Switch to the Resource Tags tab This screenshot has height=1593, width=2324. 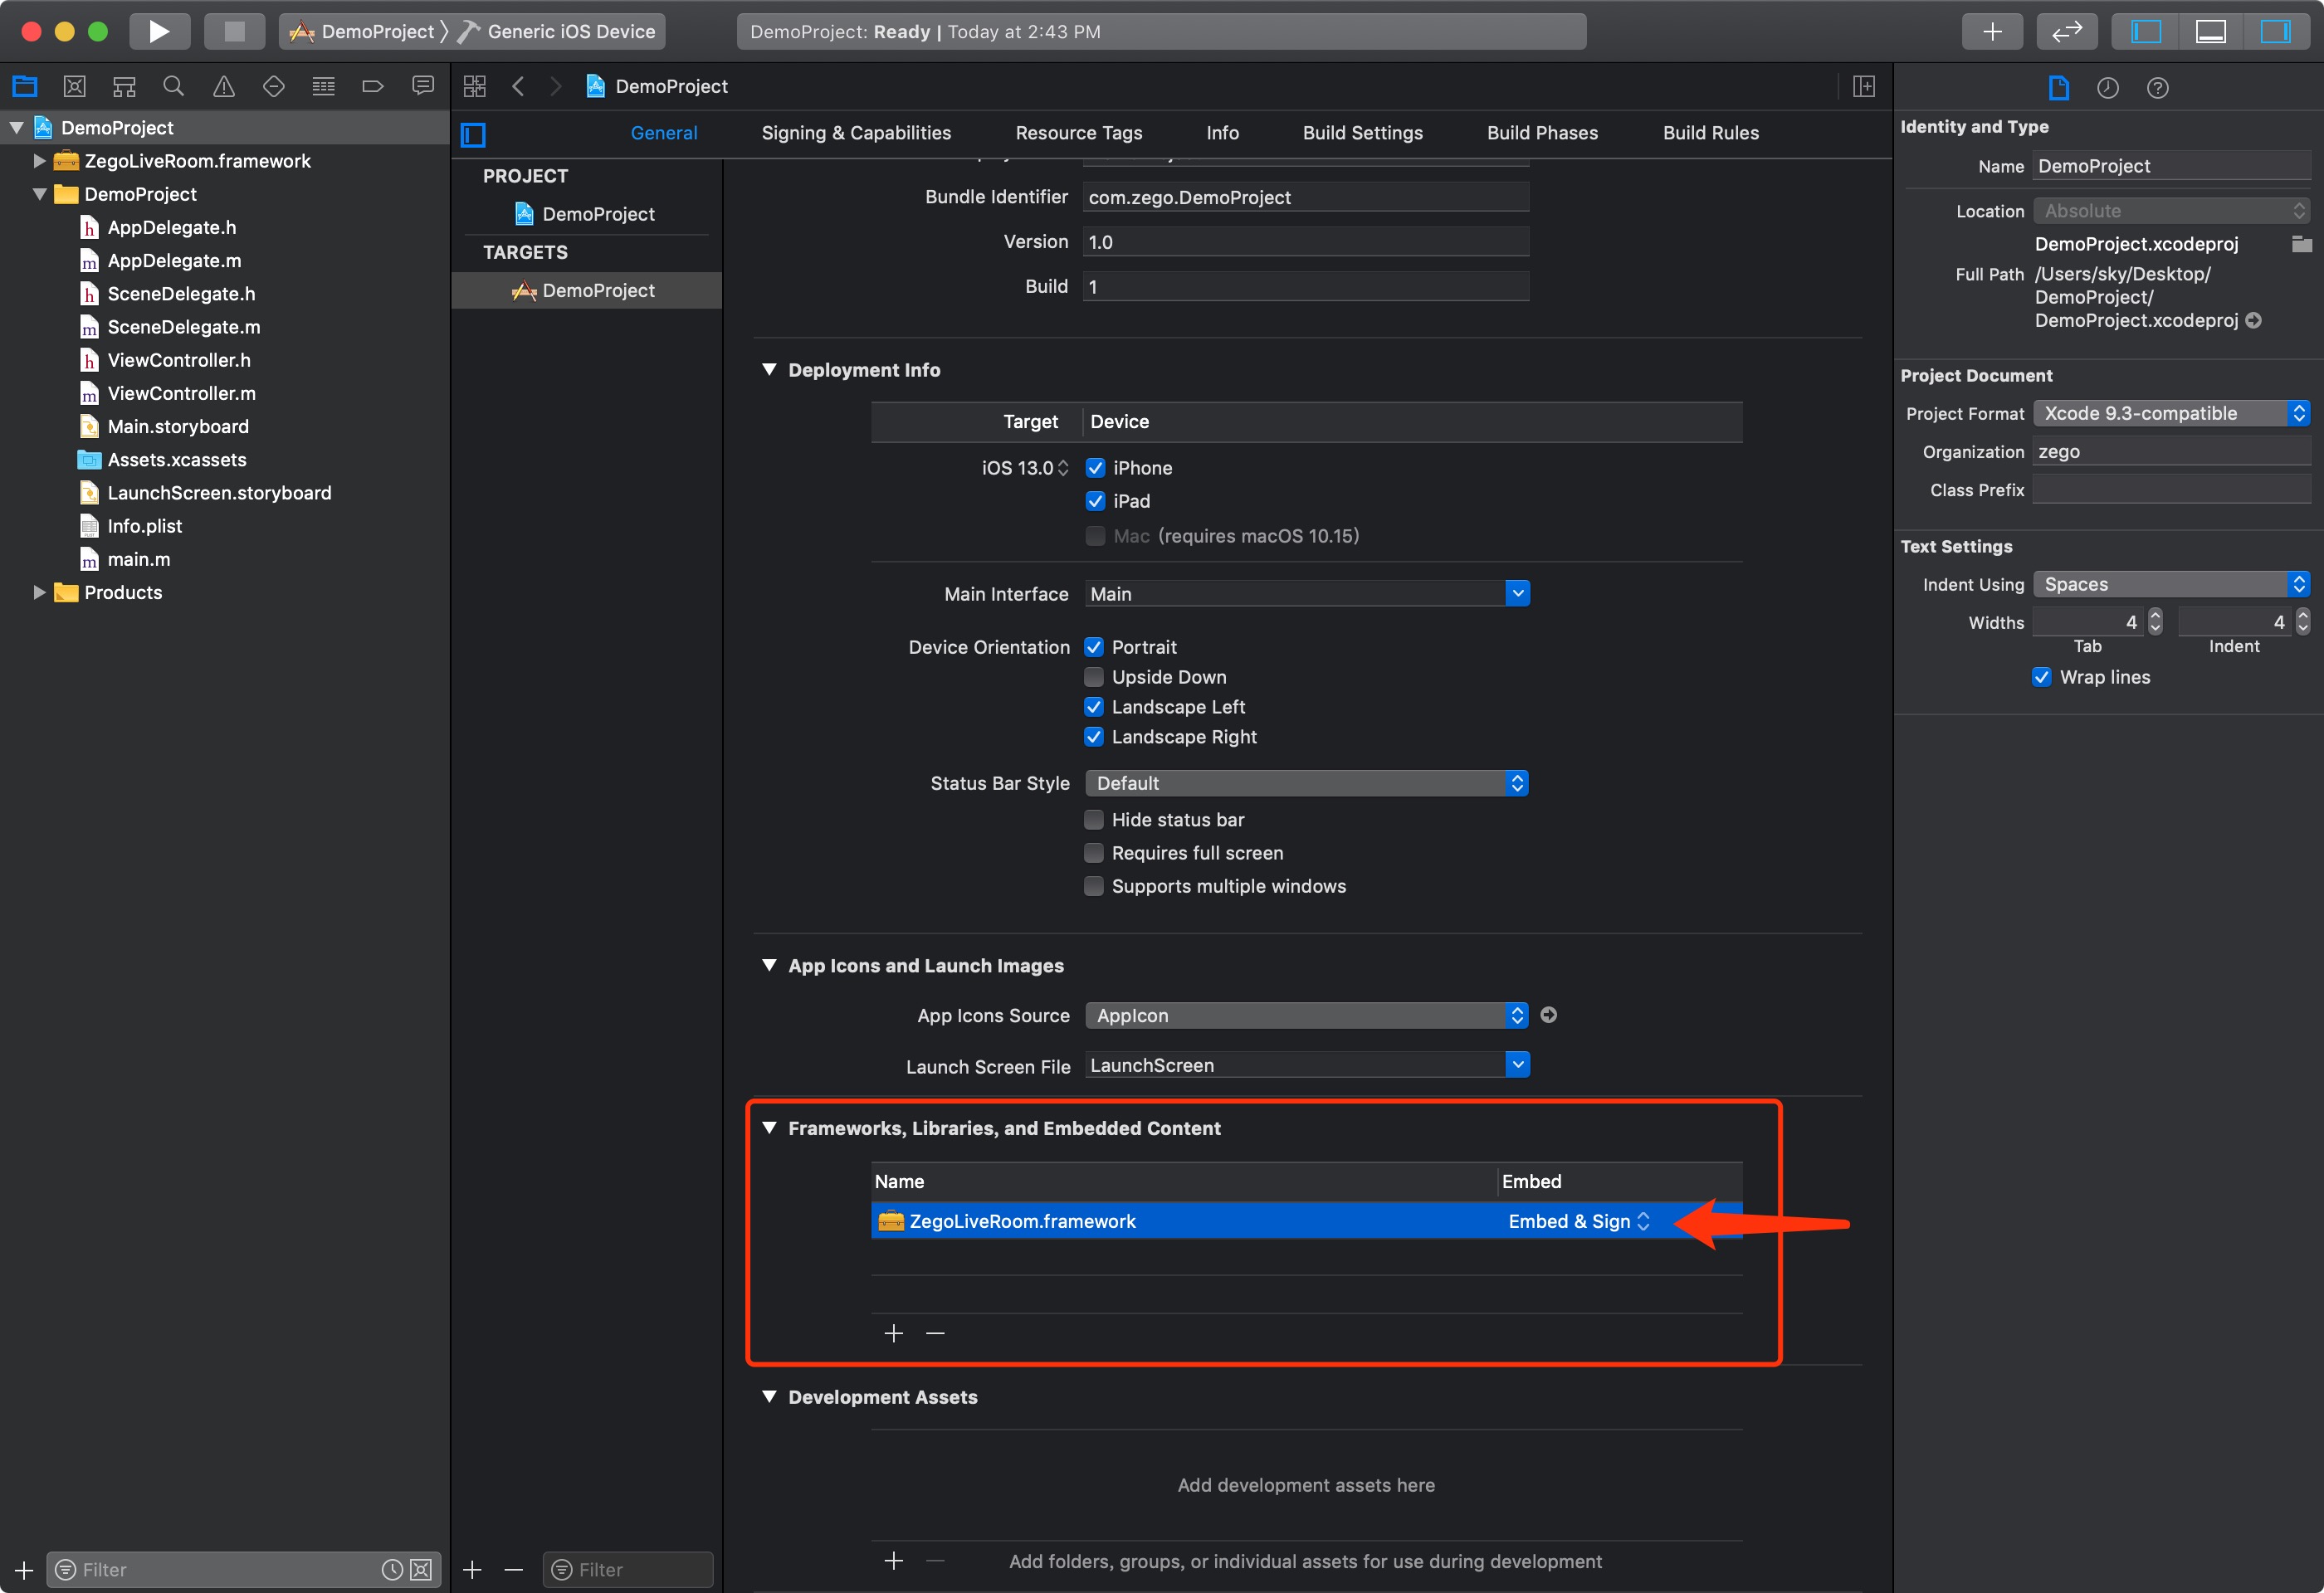tap(1078, 133)
